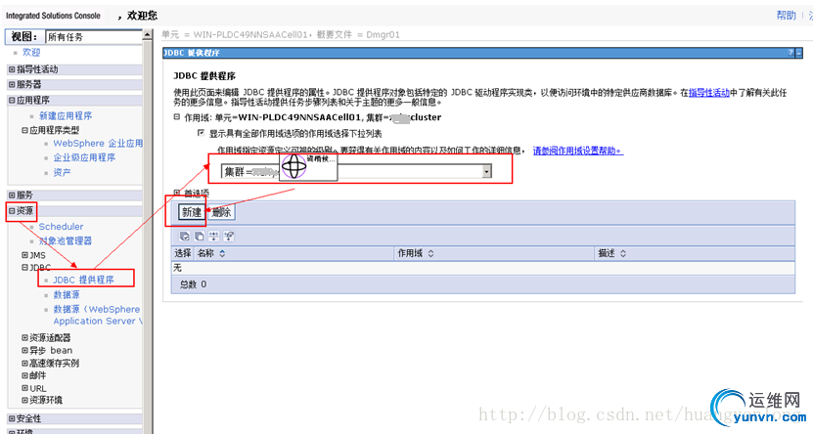Minimize the JDBC 提供程序 portlet
813x434 pixels.
click(799, 53)
